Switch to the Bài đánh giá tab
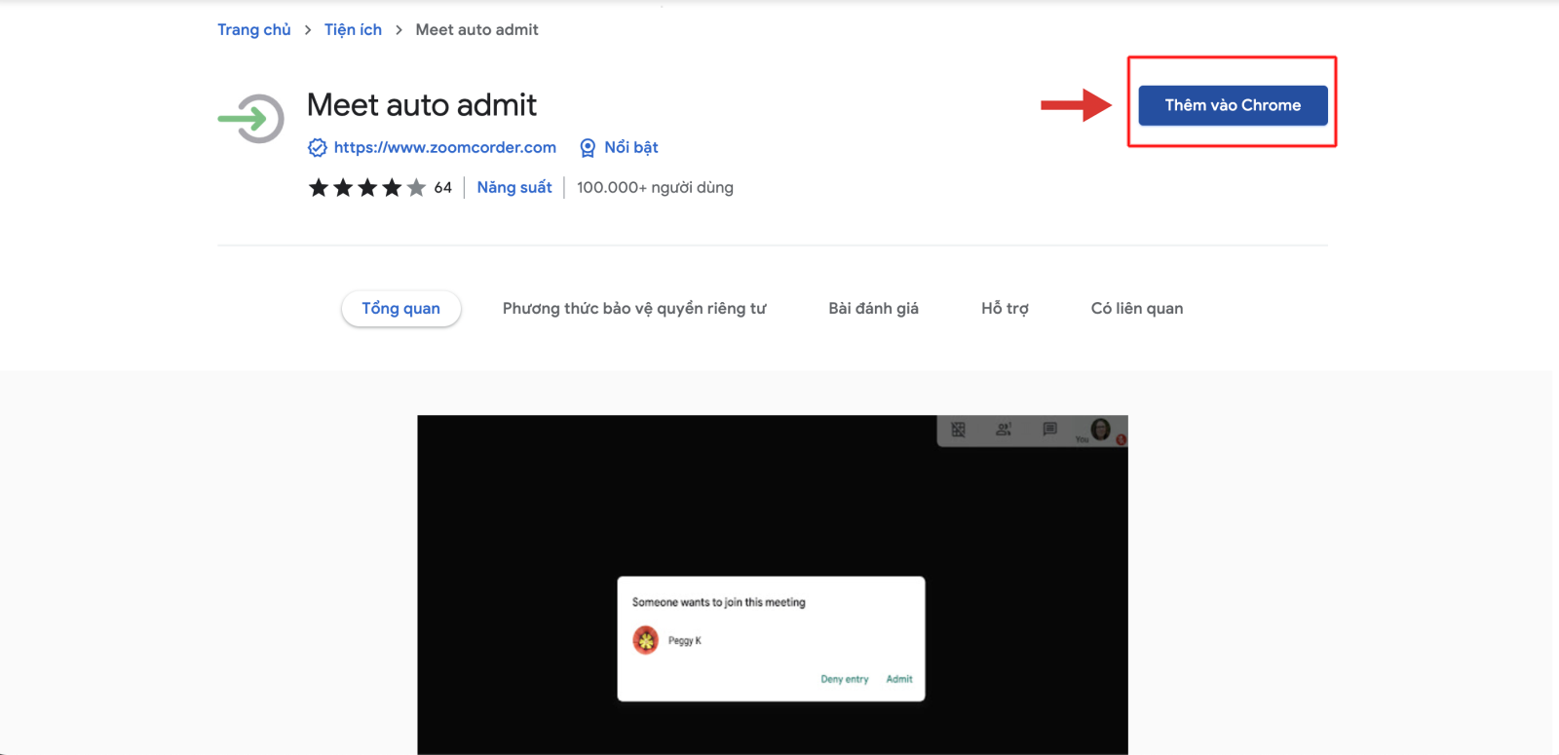1559x755 pixels. [x=874, y=308]
